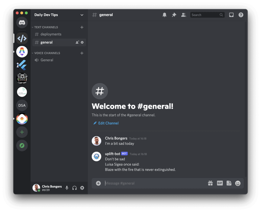
Task: Mute the microphone
Action: [x=67, y=188]
